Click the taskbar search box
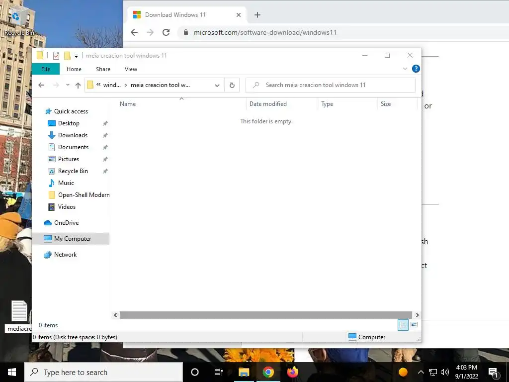Screen dimensions: 509x382 coord(103,372)
